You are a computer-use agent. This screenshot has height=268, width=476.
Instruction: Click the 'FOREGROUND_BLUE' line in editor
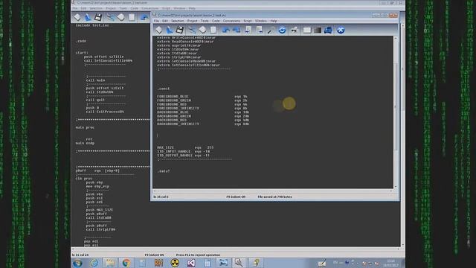coord(202,97)
